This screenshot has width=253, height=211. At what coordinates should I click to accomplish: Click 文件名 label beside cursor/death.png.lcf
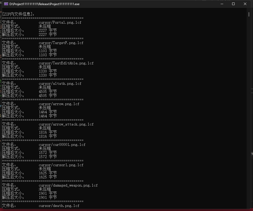9,206
